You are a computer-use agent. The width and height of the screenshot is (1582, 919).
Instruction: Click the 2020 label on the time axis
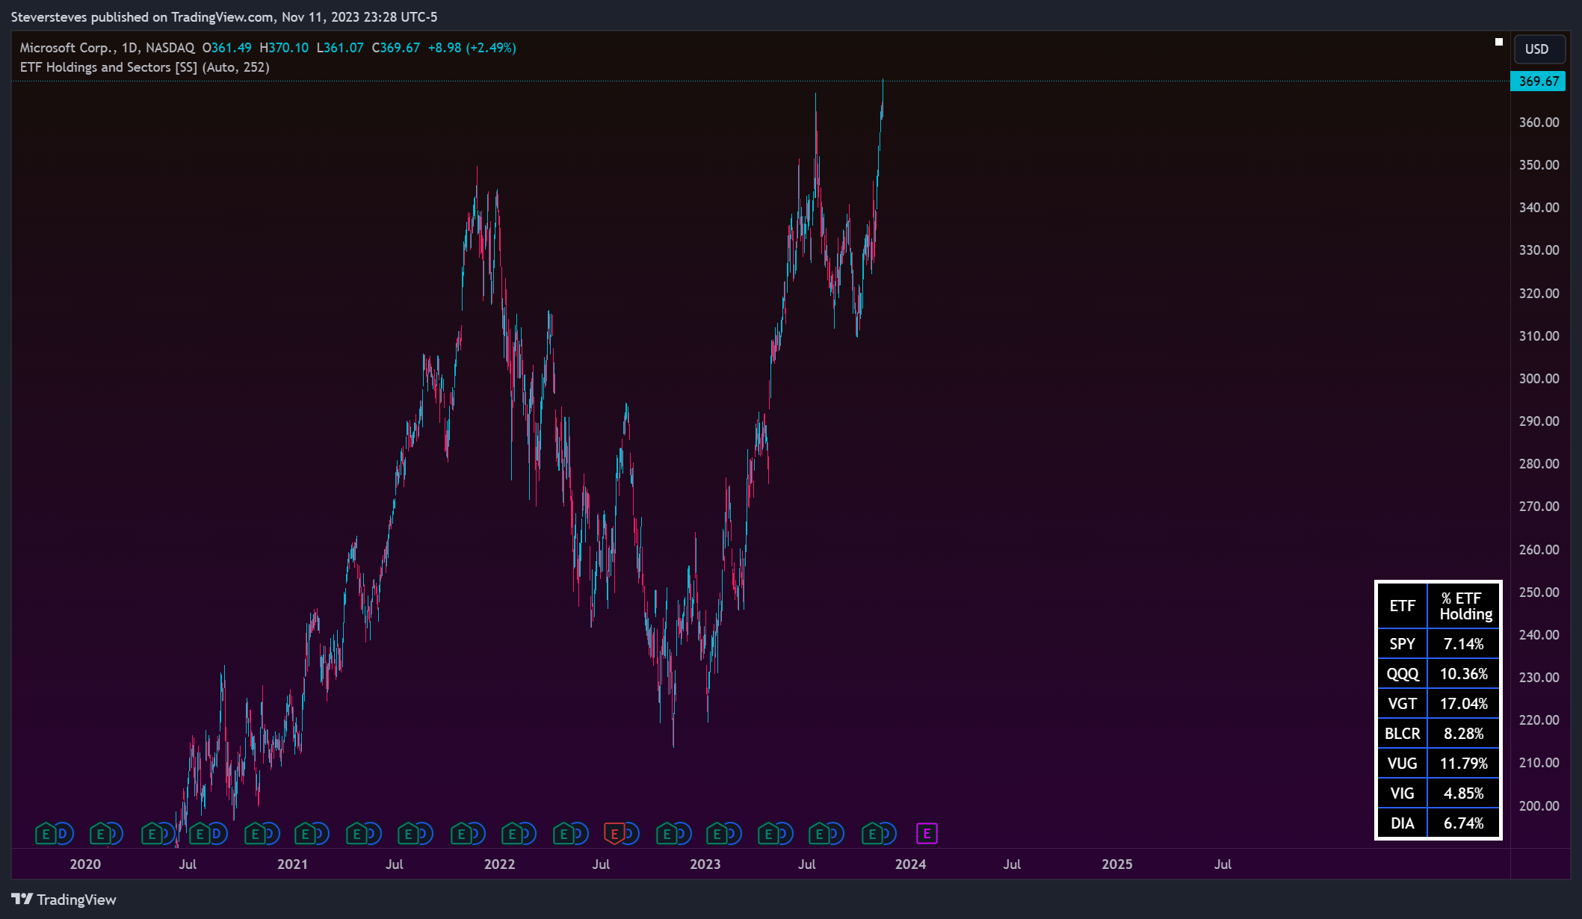(x=85, y=864)
